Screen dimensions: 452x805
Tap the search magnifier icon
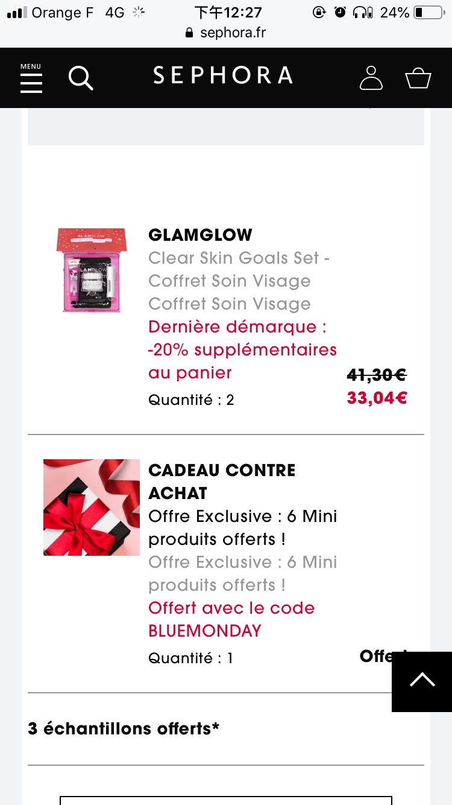[81, 78]
